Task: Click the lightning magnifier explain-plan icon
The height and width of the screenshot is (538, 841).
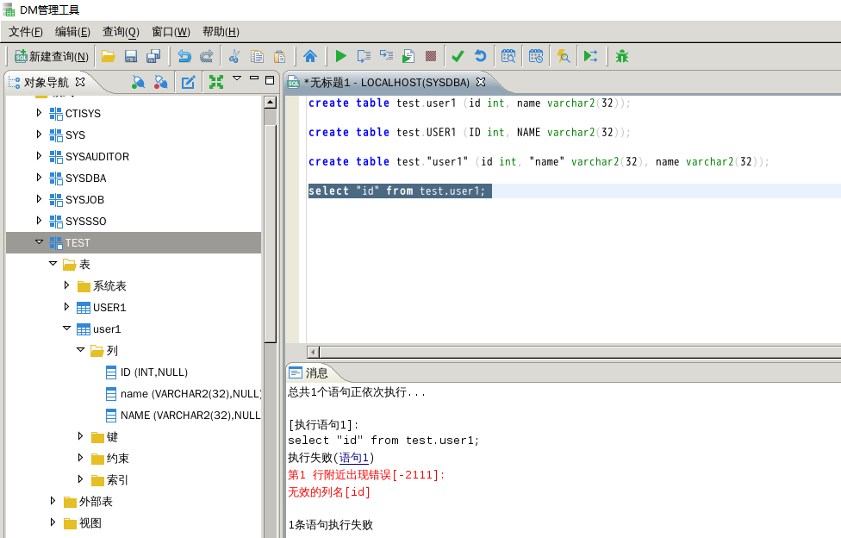Action: point(564,56)
